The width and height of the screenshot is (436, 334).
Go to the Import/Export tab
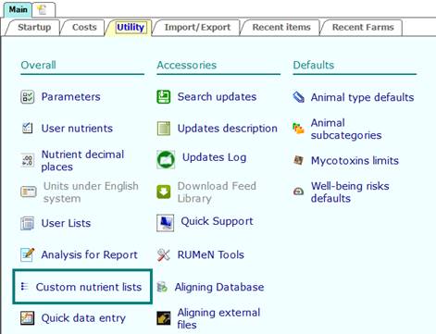pyautogui.click(x=197, y=27)
